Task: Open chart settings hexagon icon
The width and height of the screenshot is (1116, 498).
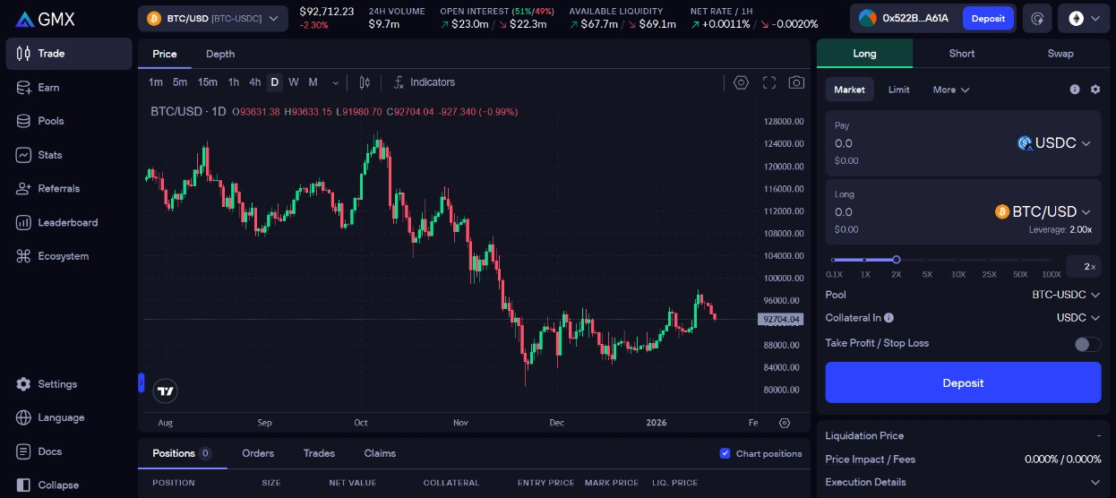Action: click(741, 82)
